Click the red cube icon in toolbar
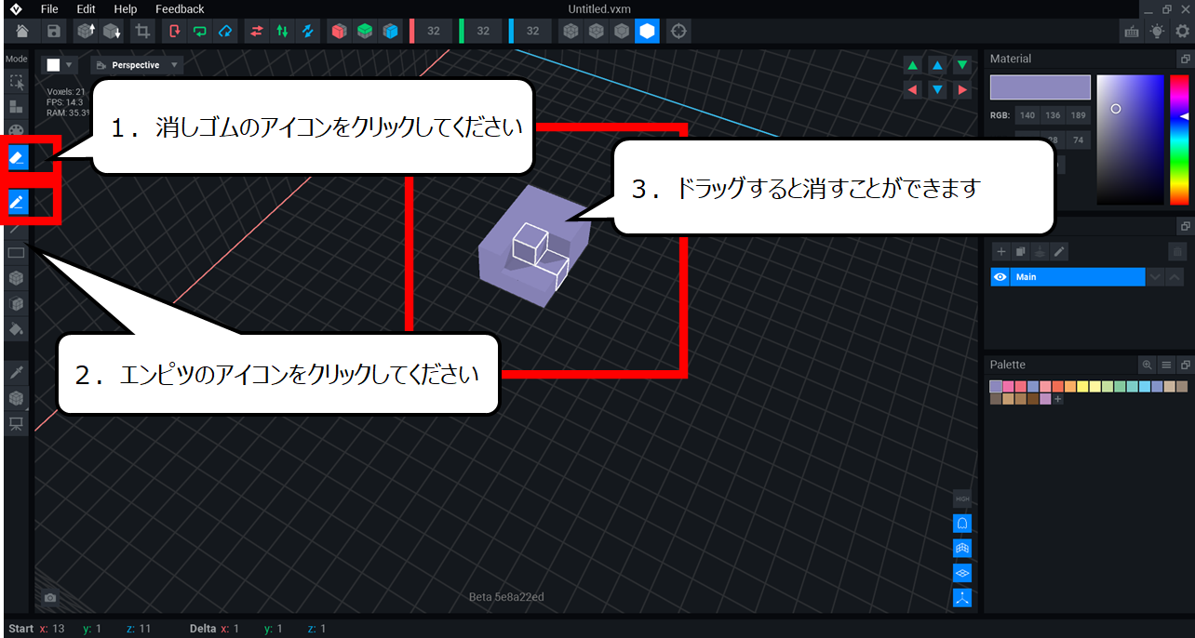This screenshot has width=1195, height=638. tap(340, 31)
